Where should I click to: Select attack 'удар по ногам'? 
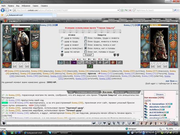coord(62,52)
